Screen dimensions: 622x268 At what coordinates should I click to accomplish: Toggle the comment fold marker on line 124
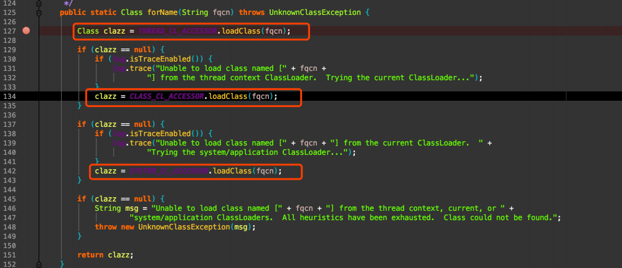pyautogui.click(x=39, y=3)
